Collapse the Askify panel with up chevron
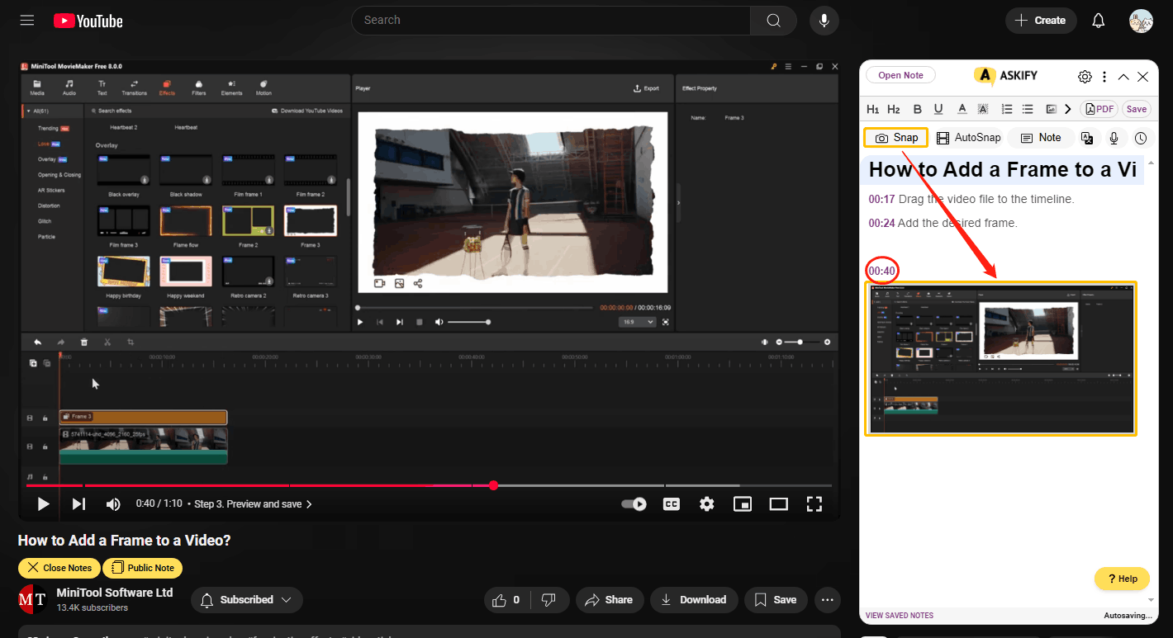The width and height of the screenshot is (1173, 638). coord(1123,77)
